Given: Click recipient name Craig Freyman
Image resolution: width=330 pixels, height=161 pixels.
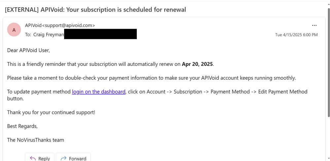Looking at the screenshot, I should pos(49,35).
